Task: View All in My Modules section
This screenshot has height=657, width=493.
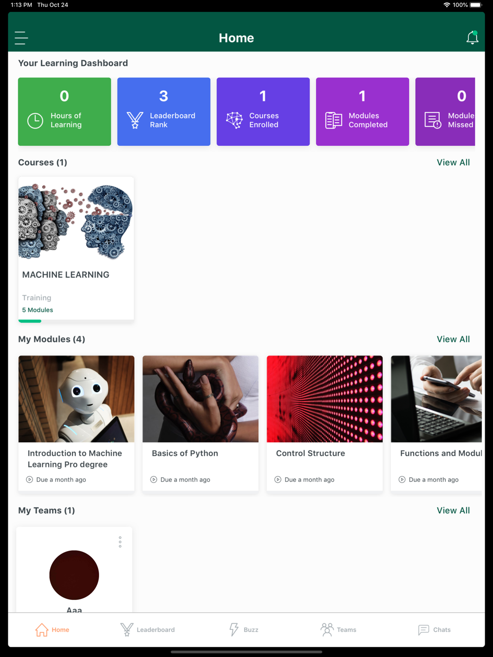Action: 453,339
